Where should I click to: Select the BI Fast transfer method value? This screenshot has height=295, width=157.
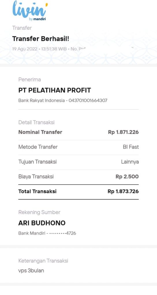pyautogui.click(x=131, y=147)
